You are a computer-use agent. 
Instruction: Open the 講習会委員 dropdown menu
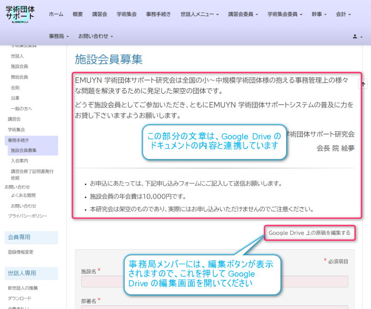[x=243, y=14]
